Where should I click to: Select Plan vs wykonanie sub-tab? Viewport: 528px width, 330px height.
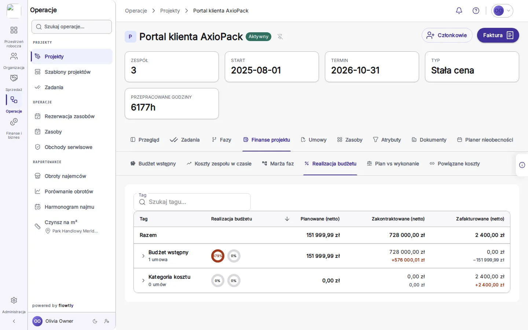393,164
